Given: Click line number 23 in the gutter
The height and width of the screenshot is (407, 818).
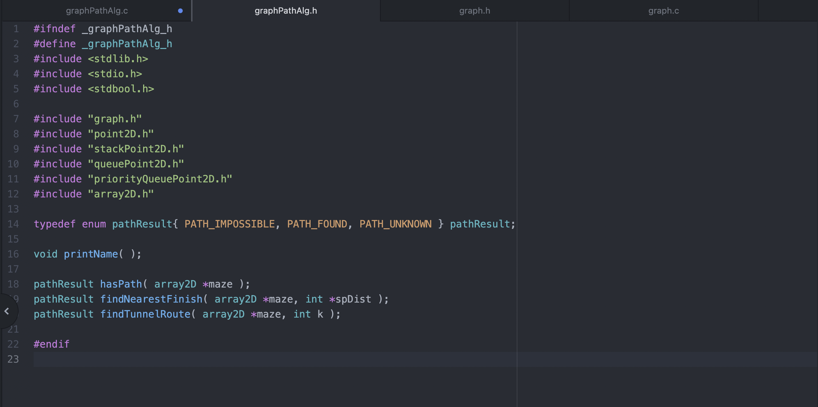Looking at the screenshot, I should pyautogui.click(x=13, y=359).
